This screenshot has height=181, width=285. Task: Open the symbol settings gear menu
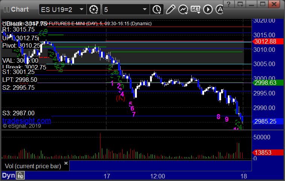[x=94, y=9]
